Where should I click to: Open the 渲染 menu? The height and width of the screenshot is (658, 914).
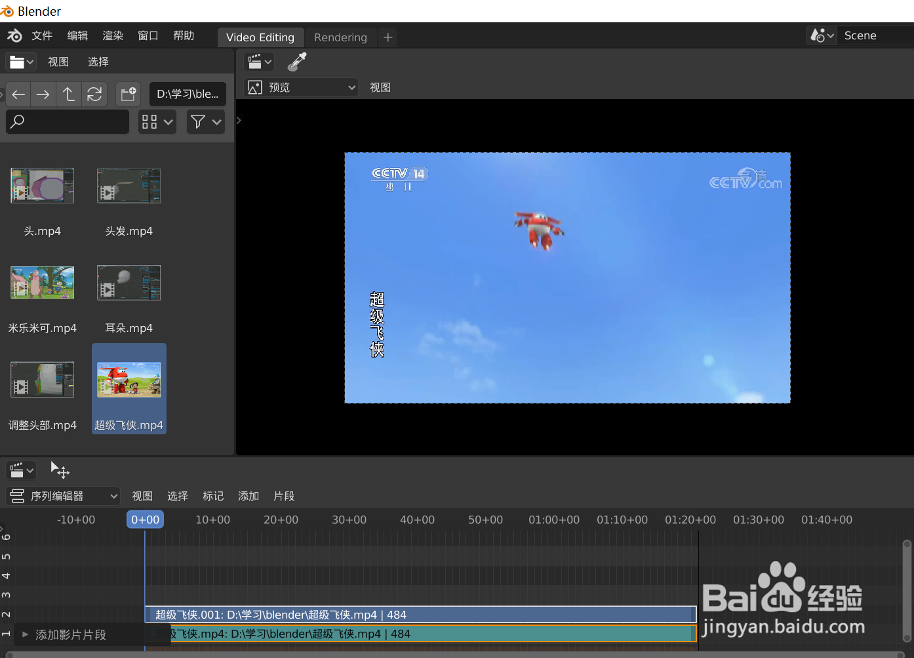(x=113, y=36)
